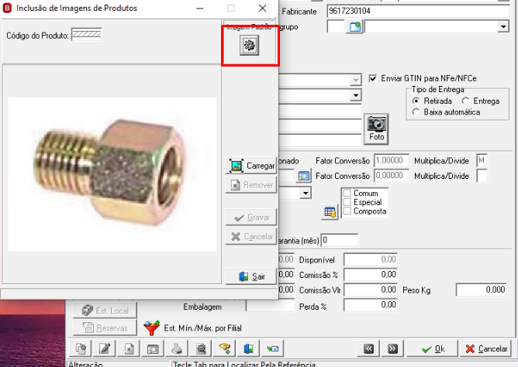
Task: Click the printer icon in bottom toolbar
Action: click(x=177, y=348)
